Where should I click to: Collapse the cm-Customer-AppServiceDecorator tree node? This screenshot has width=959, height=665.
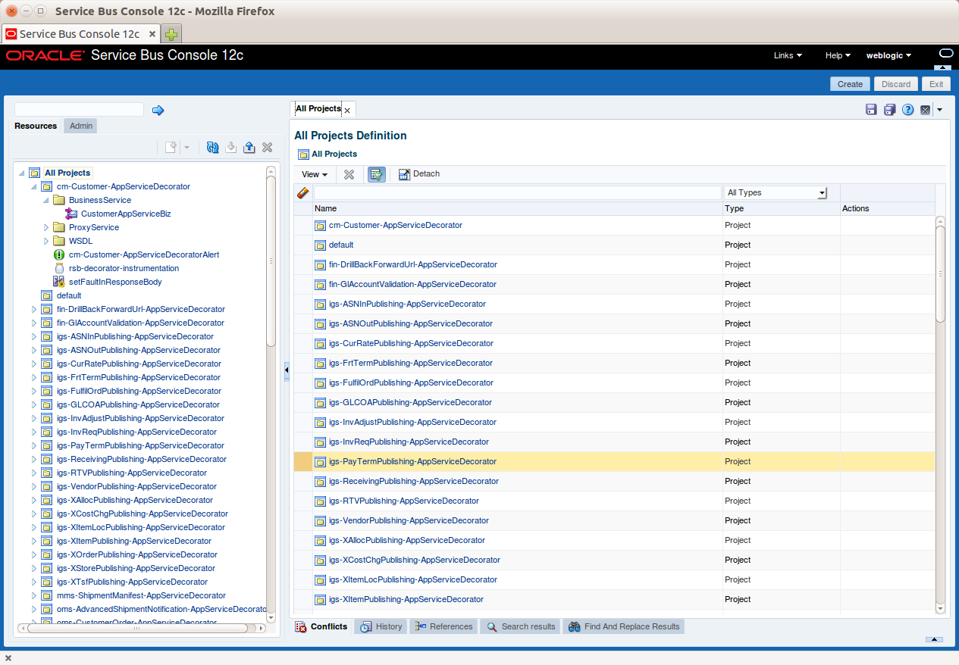click(33, 186)
